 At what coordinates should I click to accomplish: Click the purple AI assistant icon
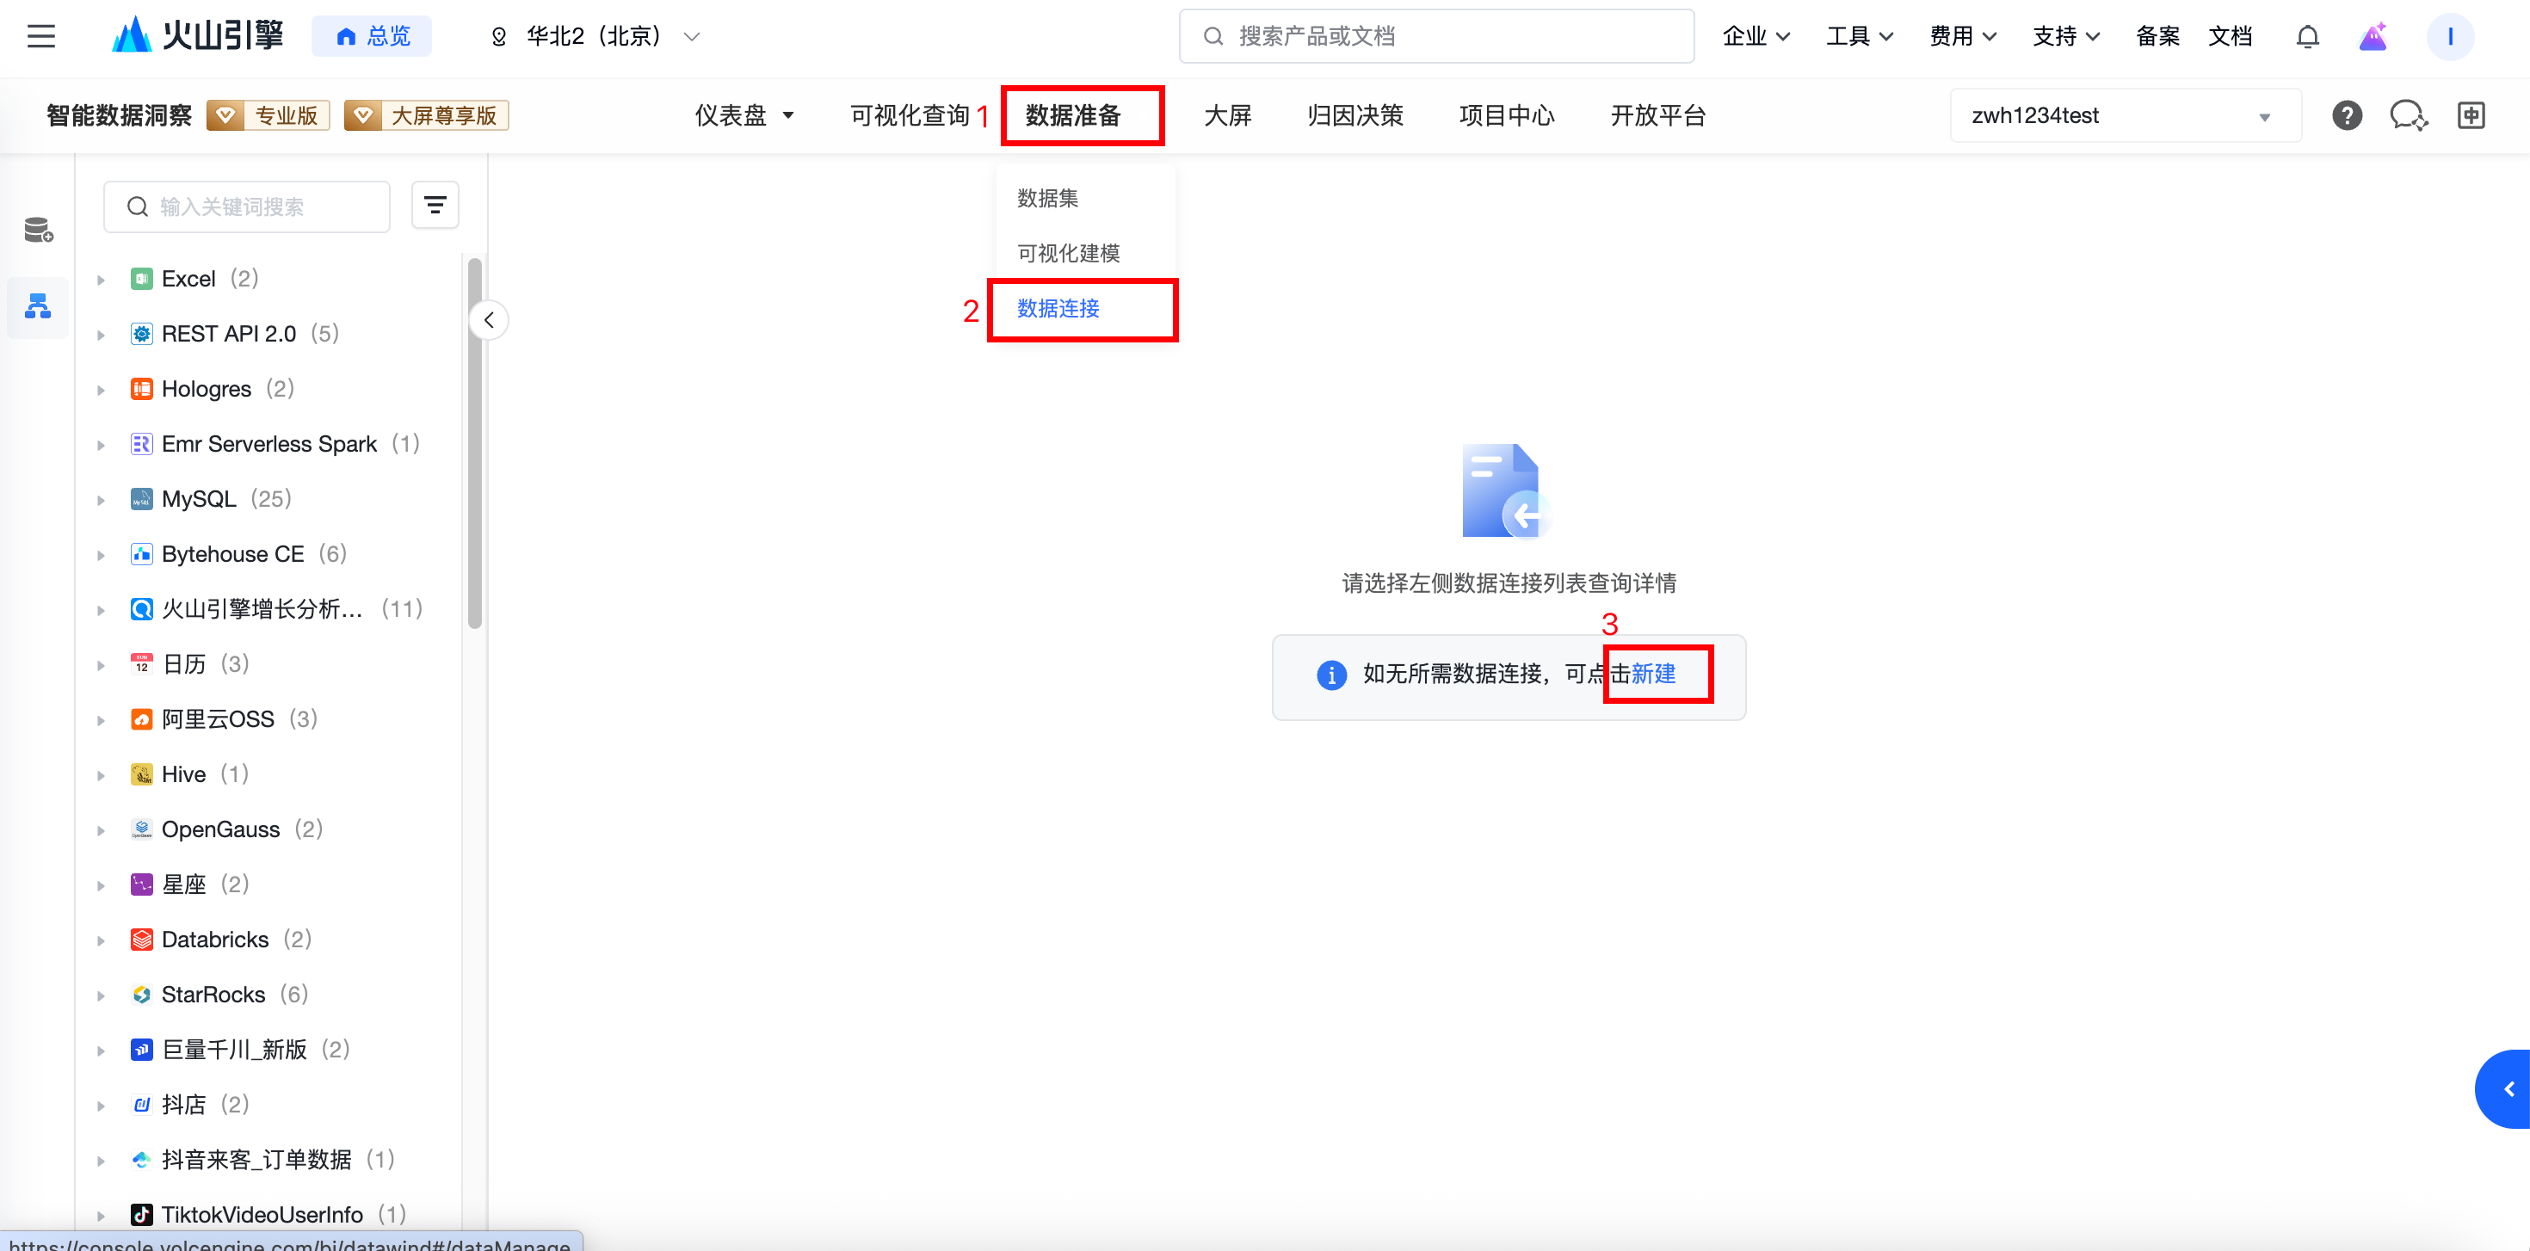[x=2373, y=36]
